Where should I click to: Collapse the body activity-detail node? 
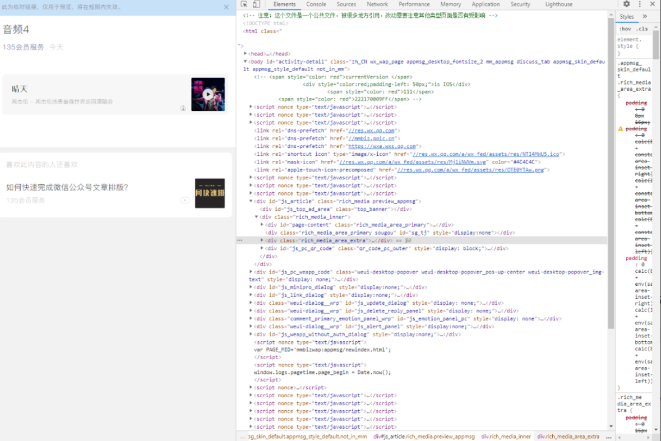(x=245, y=62)
